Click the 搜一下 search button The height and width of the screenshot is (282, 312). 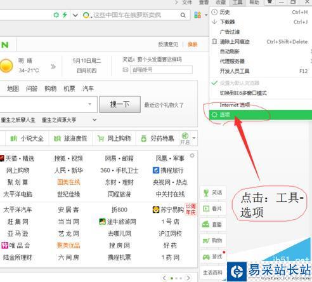coord(120,104)
